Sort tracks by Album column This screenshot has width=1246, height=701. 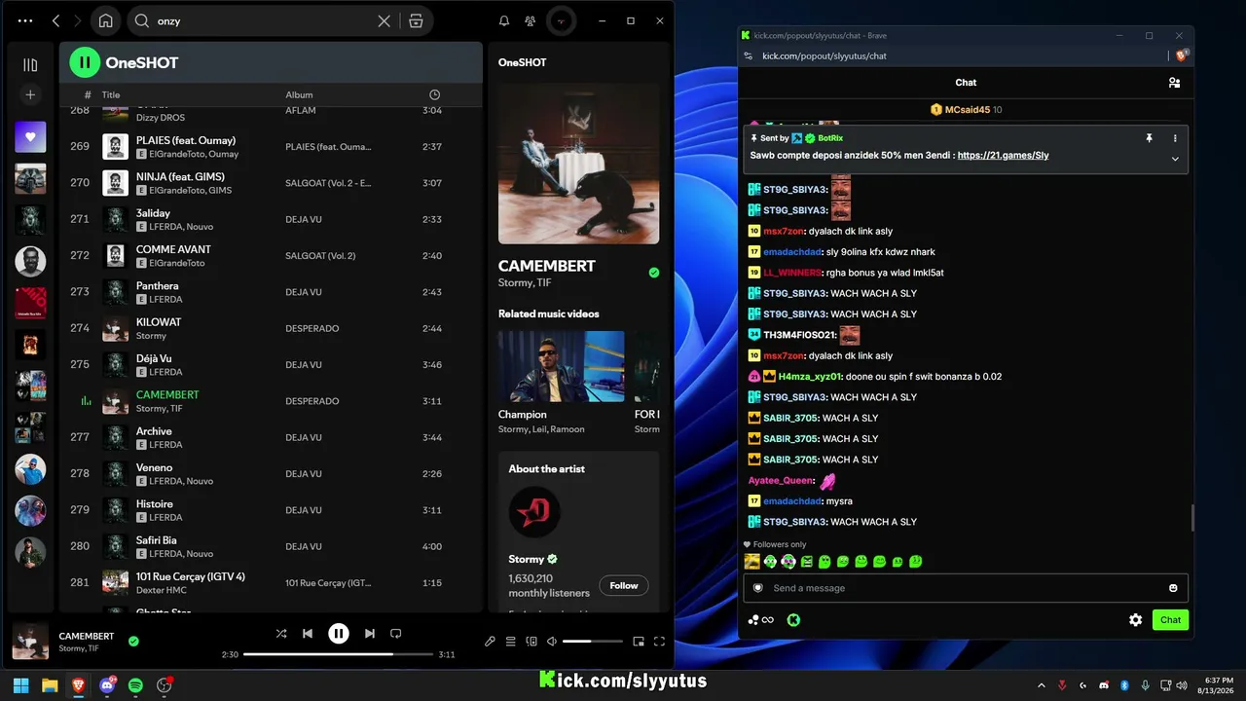(x=299, y=94)
